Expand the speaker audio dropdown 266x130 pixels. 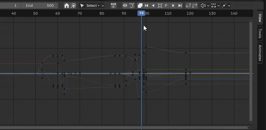(205, 6)
